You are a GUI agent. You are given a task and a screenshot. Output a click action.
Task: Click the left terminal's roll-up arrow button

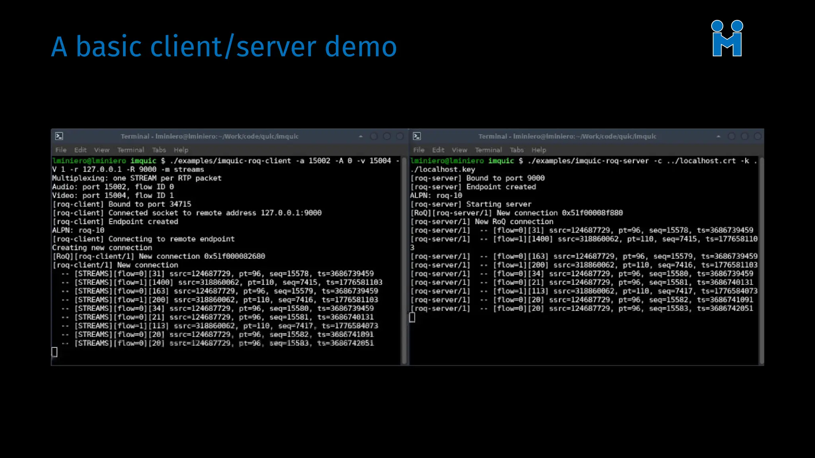click(361, 136)
